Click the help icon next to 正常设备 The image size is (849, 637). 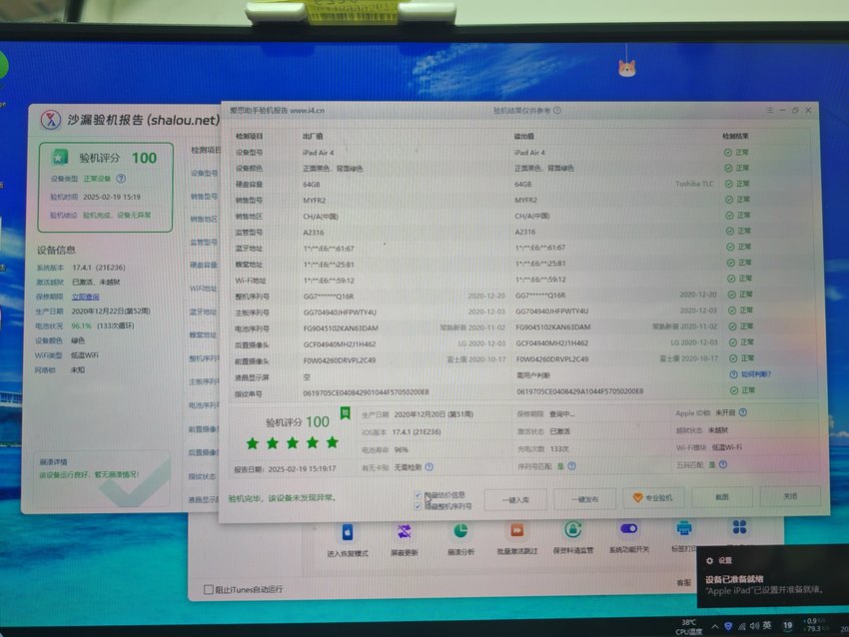pos(121,178)
